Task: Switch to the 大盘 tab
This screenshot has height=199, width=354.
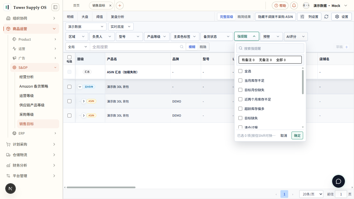Action: pyautogui.click(x=85, y=17)
